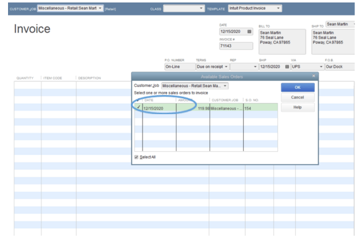
Task: Select the 12/15/2020 date cell in sales orders
Action: [x=159, y=107]
